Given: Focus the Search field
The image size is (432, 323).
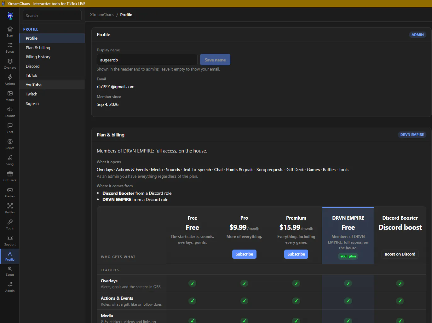Looking at the screenshot, I should 52,15.
